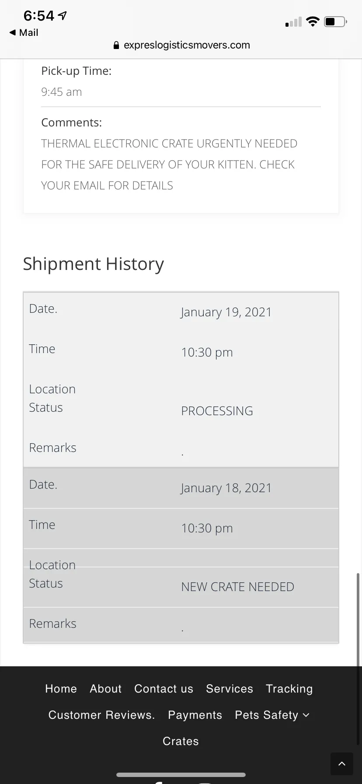Tap the home indicator bar
Image resolution: width=362 pixels, height=784 pixels.
tap(181, 775)
